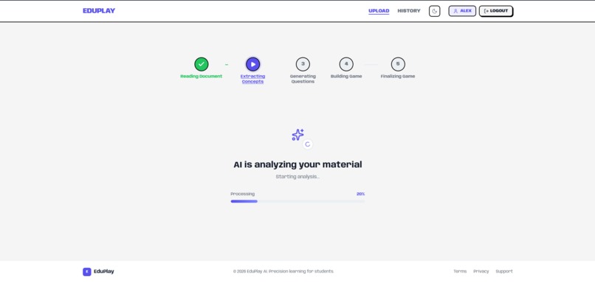Click the EduPlay footer brand name
The image size is (595, 282).
pos(104,272)
